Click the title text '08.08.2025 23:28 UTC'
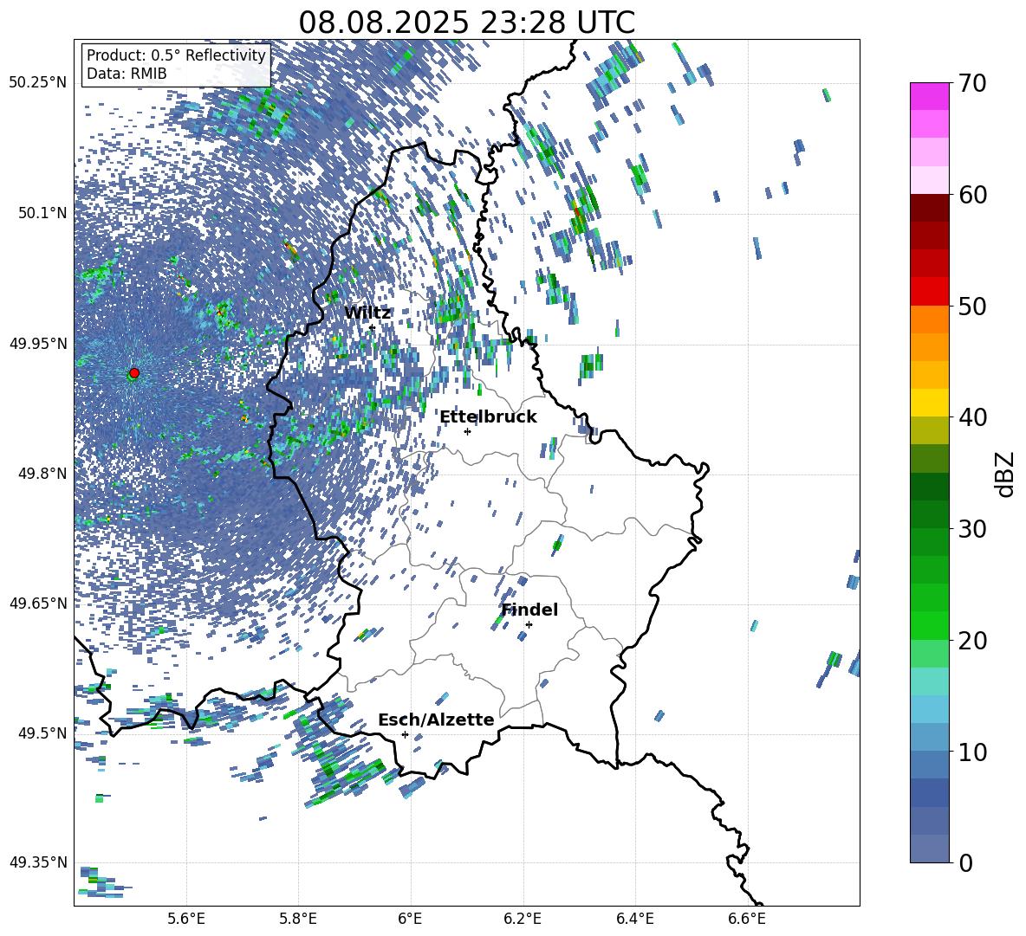The width and height of the screenshot is (1026, 936). coord(466,23)
